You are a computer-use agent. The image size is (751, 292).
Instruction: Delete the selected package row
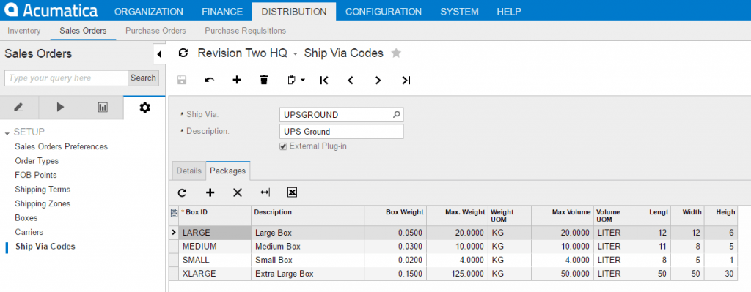click(x=238, y=192)
